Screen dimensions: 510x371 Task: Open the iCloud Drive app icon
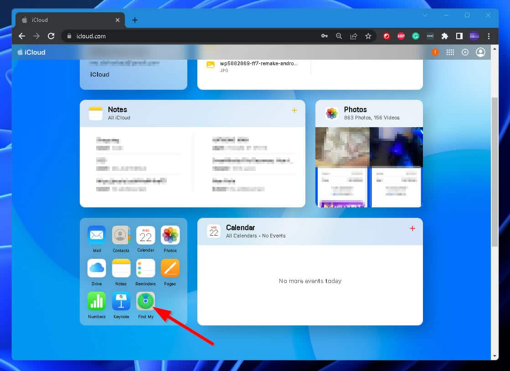(97, 268)
